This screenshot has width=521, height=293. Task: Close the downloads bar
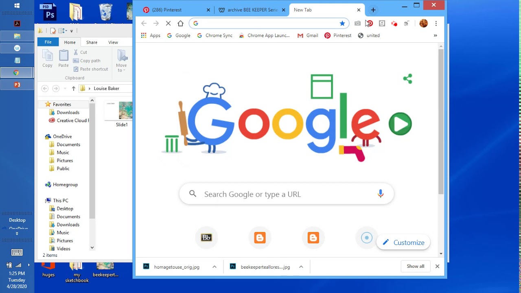437,266
